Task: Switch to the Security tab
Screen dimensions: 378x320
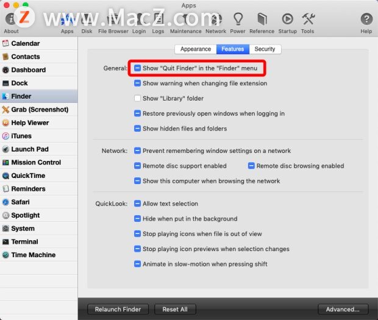Action: click(265, 49)
